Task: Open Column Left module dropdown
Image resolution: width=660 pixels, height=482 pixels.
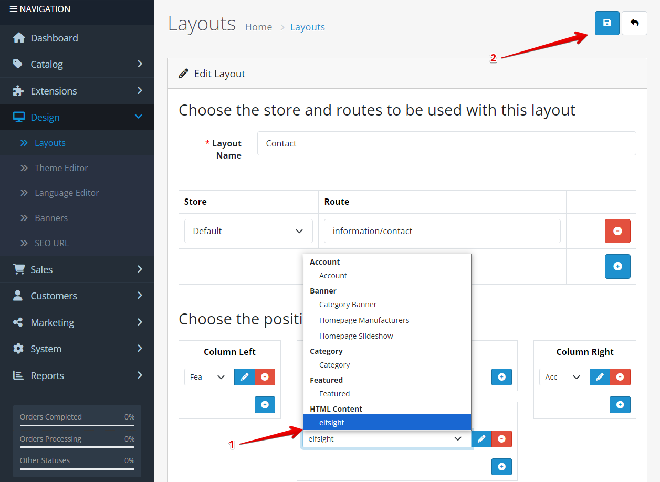Action: click(209, 377)
